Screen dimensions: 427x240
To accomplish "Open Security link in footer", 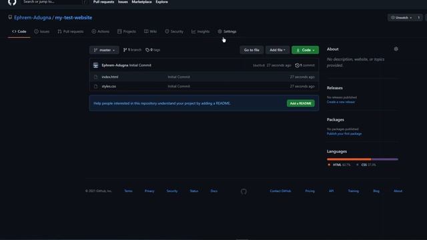I will click(172, 191).
